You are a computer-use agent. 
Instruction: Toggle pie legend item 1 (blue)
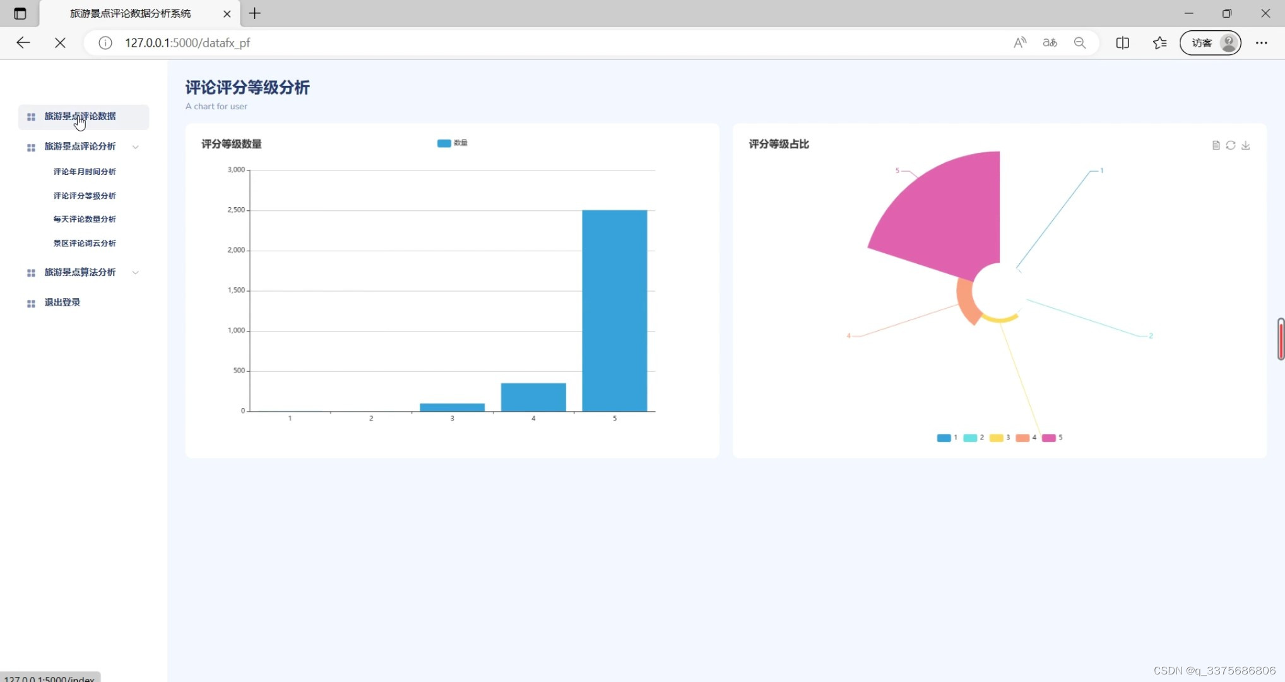click(947, 438)
